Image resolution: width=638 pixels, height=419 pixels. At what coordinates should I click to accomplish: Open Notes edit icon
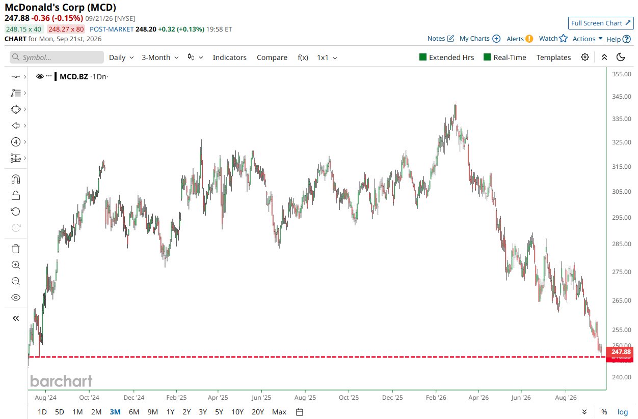click(x=450, y=39)
